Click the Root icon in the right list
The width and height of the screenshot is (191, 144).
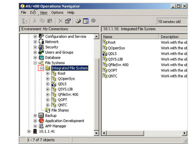(x=105, y=42)
